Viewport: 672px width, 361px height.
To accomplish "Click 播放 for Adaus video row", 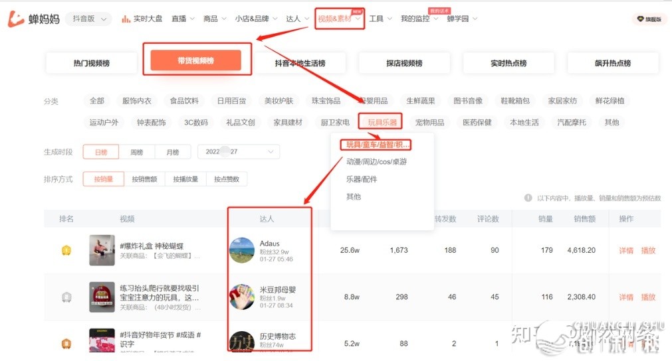I will click(649, 250).
